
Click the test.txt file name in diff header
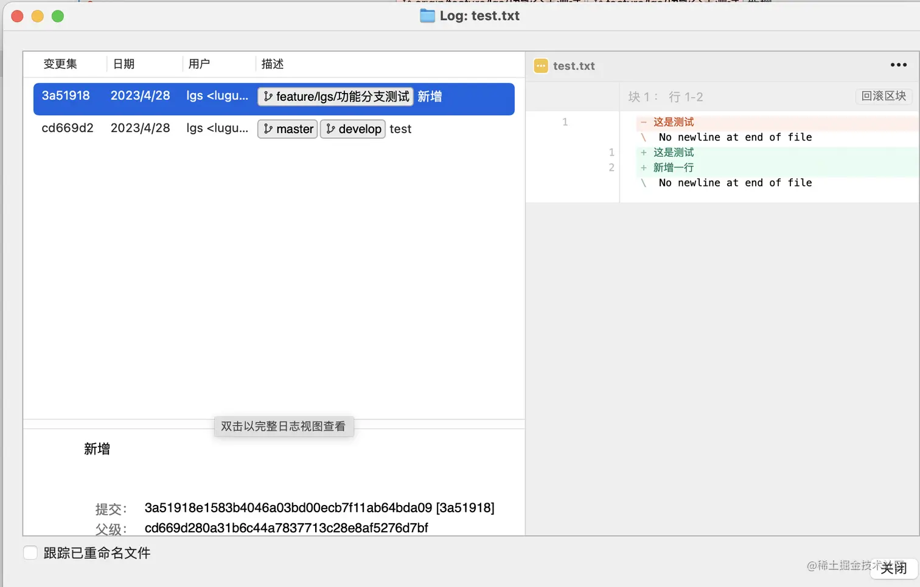click(574, 66)
